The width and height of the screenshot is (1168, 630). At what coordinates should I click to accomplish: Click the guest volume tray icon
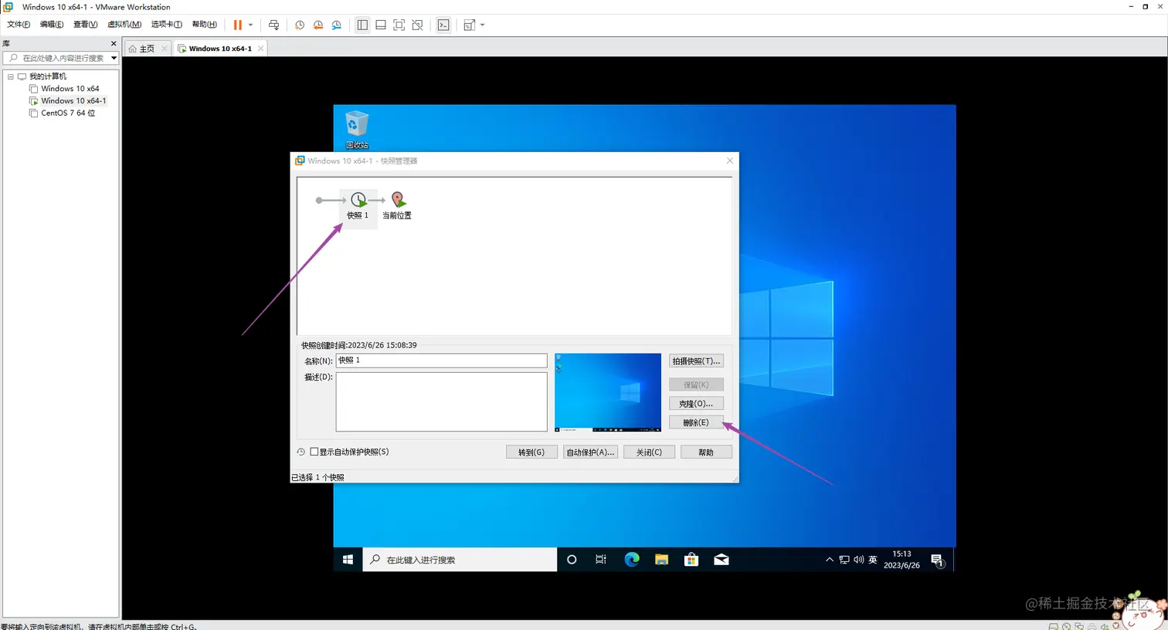click(x=858, y=560)
